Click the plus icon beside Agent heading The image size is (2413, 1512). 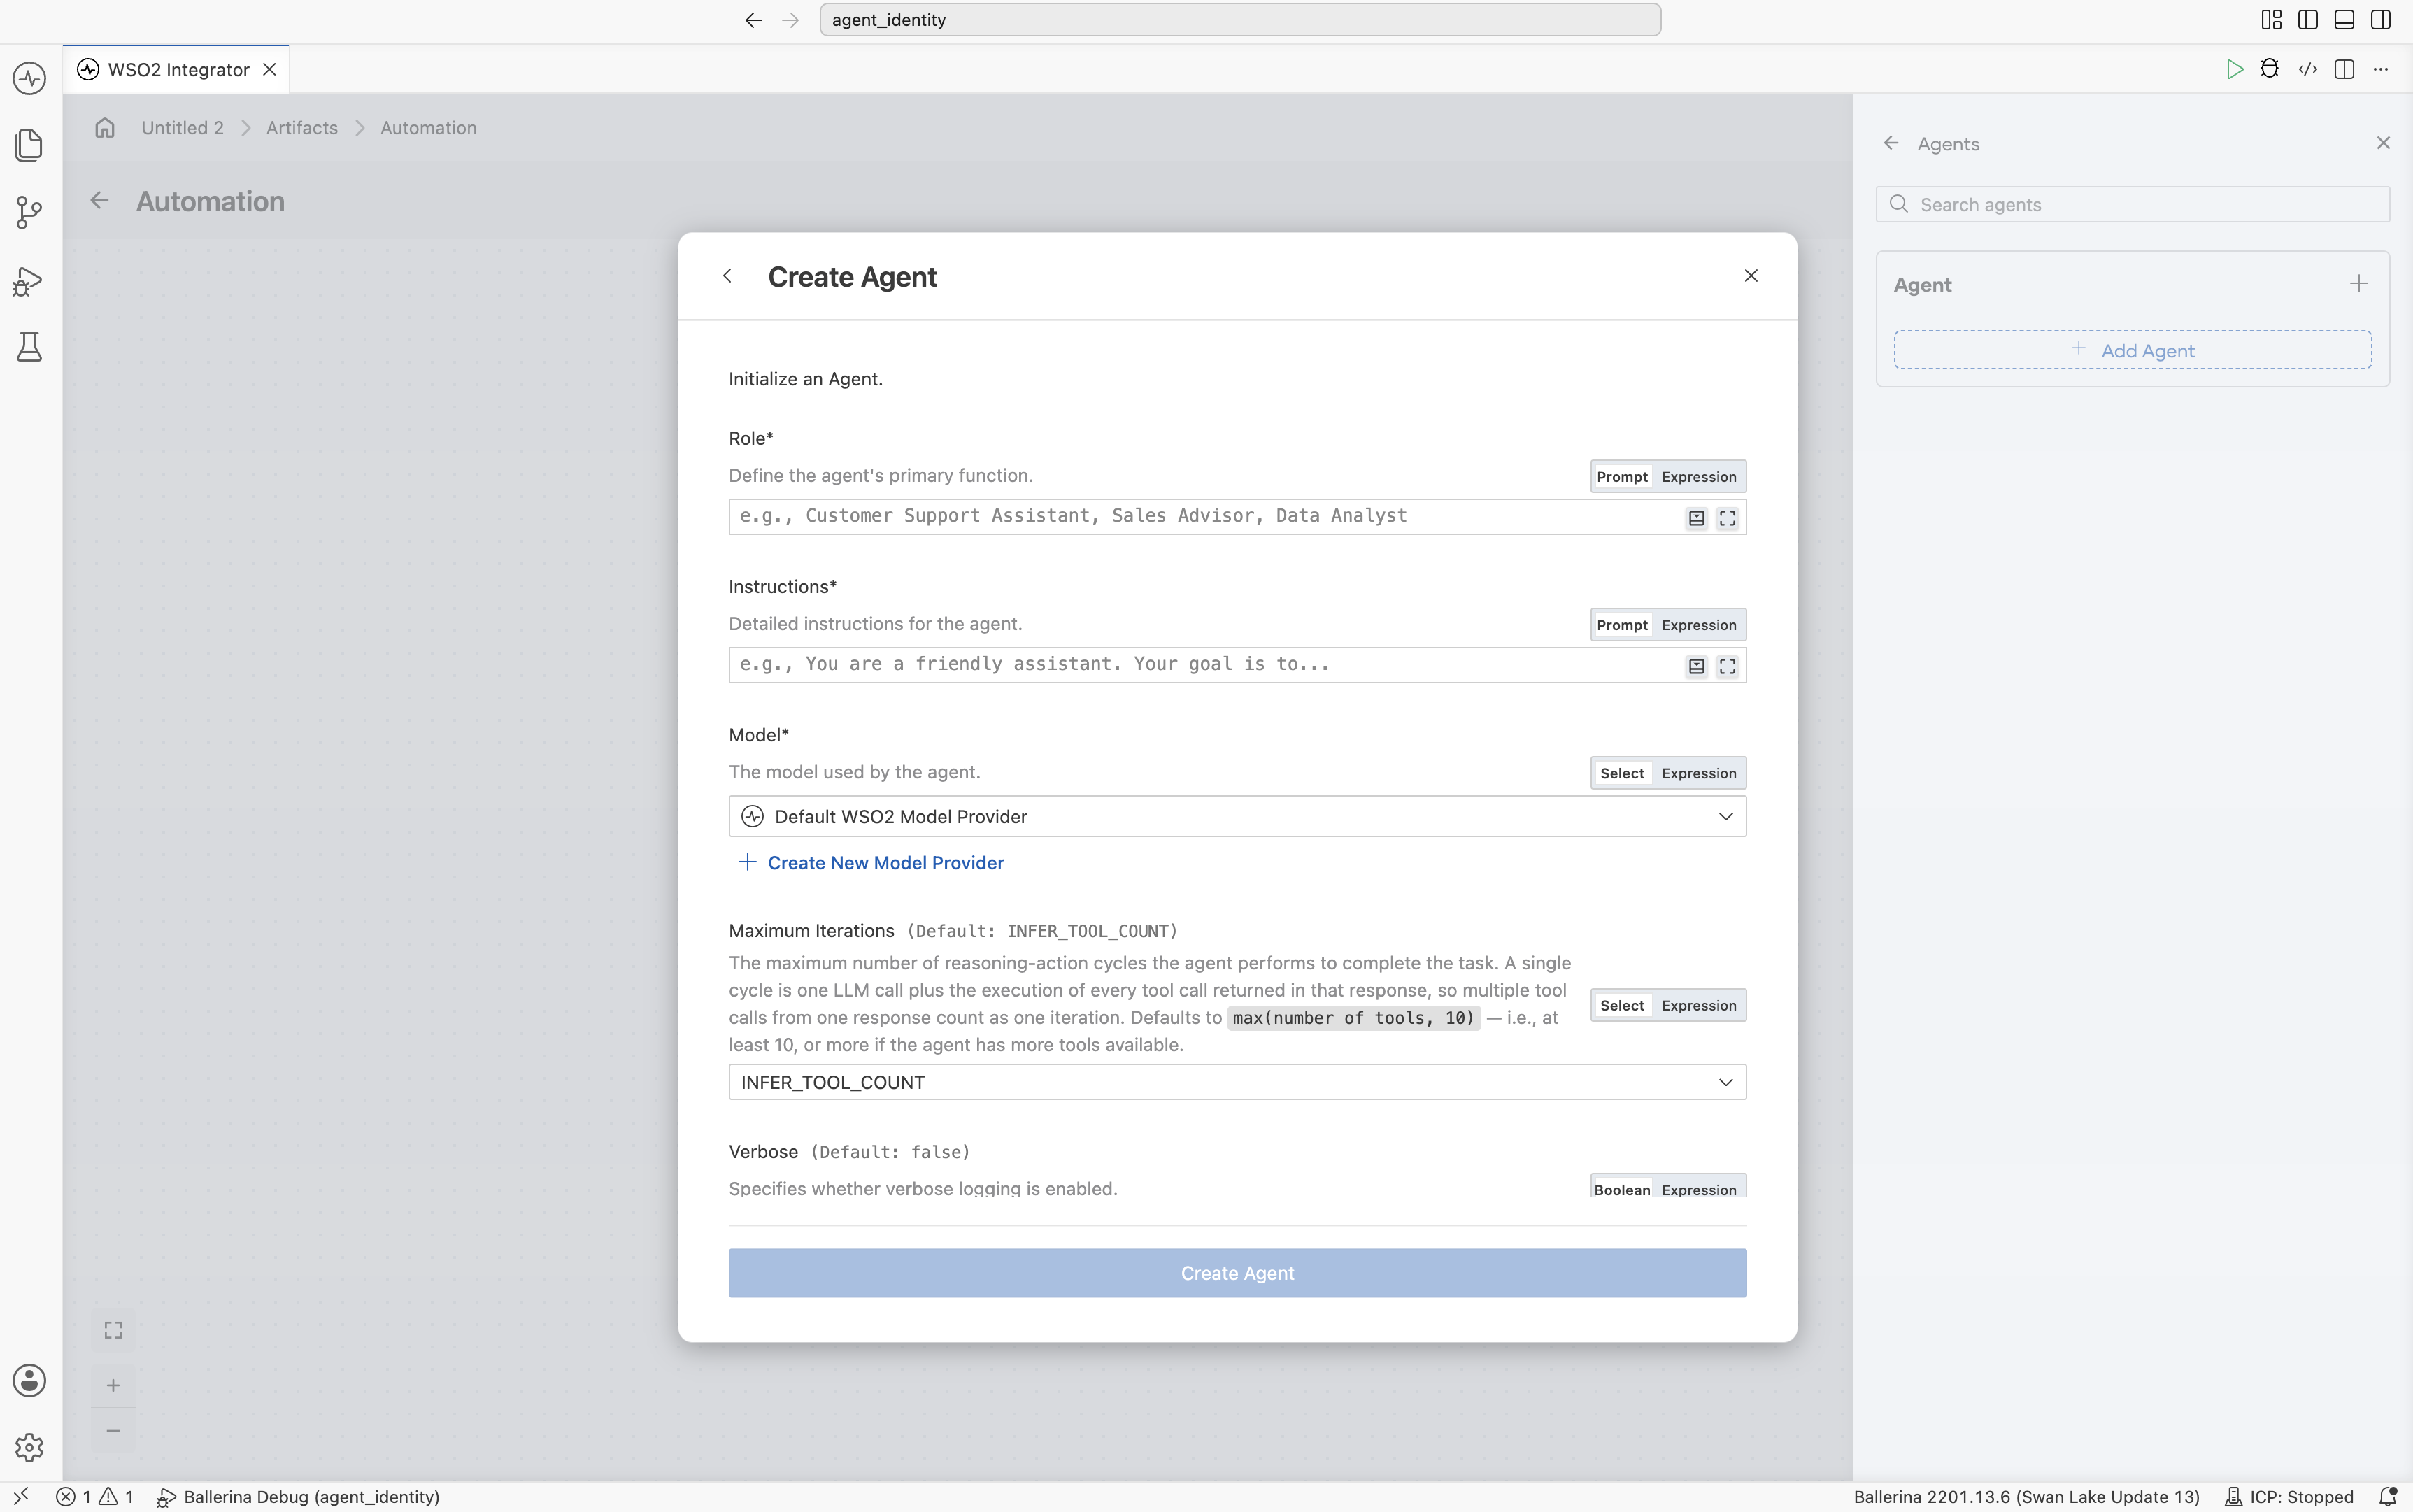point(2359,284)
